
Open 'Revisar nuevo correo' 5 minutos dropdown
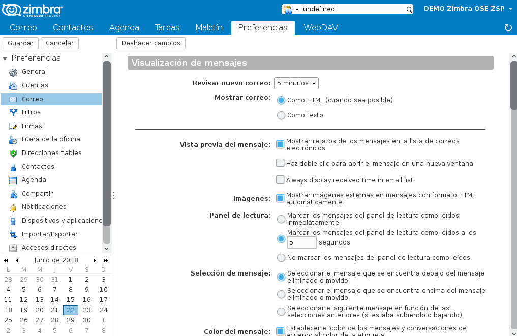pyautogui.click(x=296, y=83)
